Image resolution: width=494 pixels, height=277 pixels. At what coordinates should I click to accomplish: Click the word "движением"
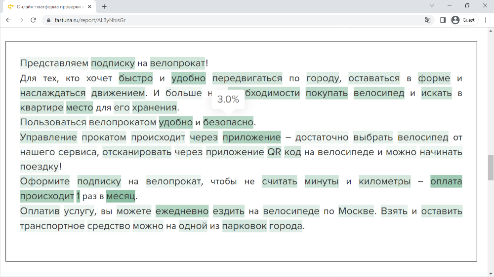pos(118,93)
